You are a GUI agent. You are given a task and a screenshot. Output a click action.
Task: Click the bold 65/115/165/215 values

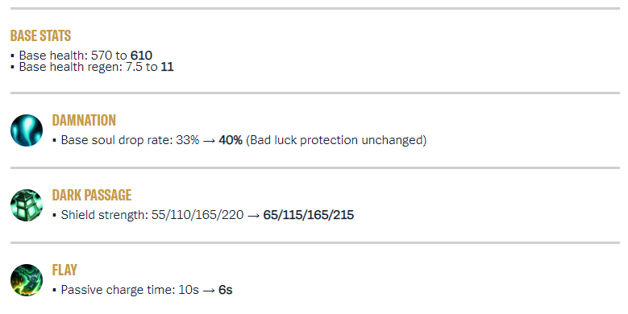[309, 215]
